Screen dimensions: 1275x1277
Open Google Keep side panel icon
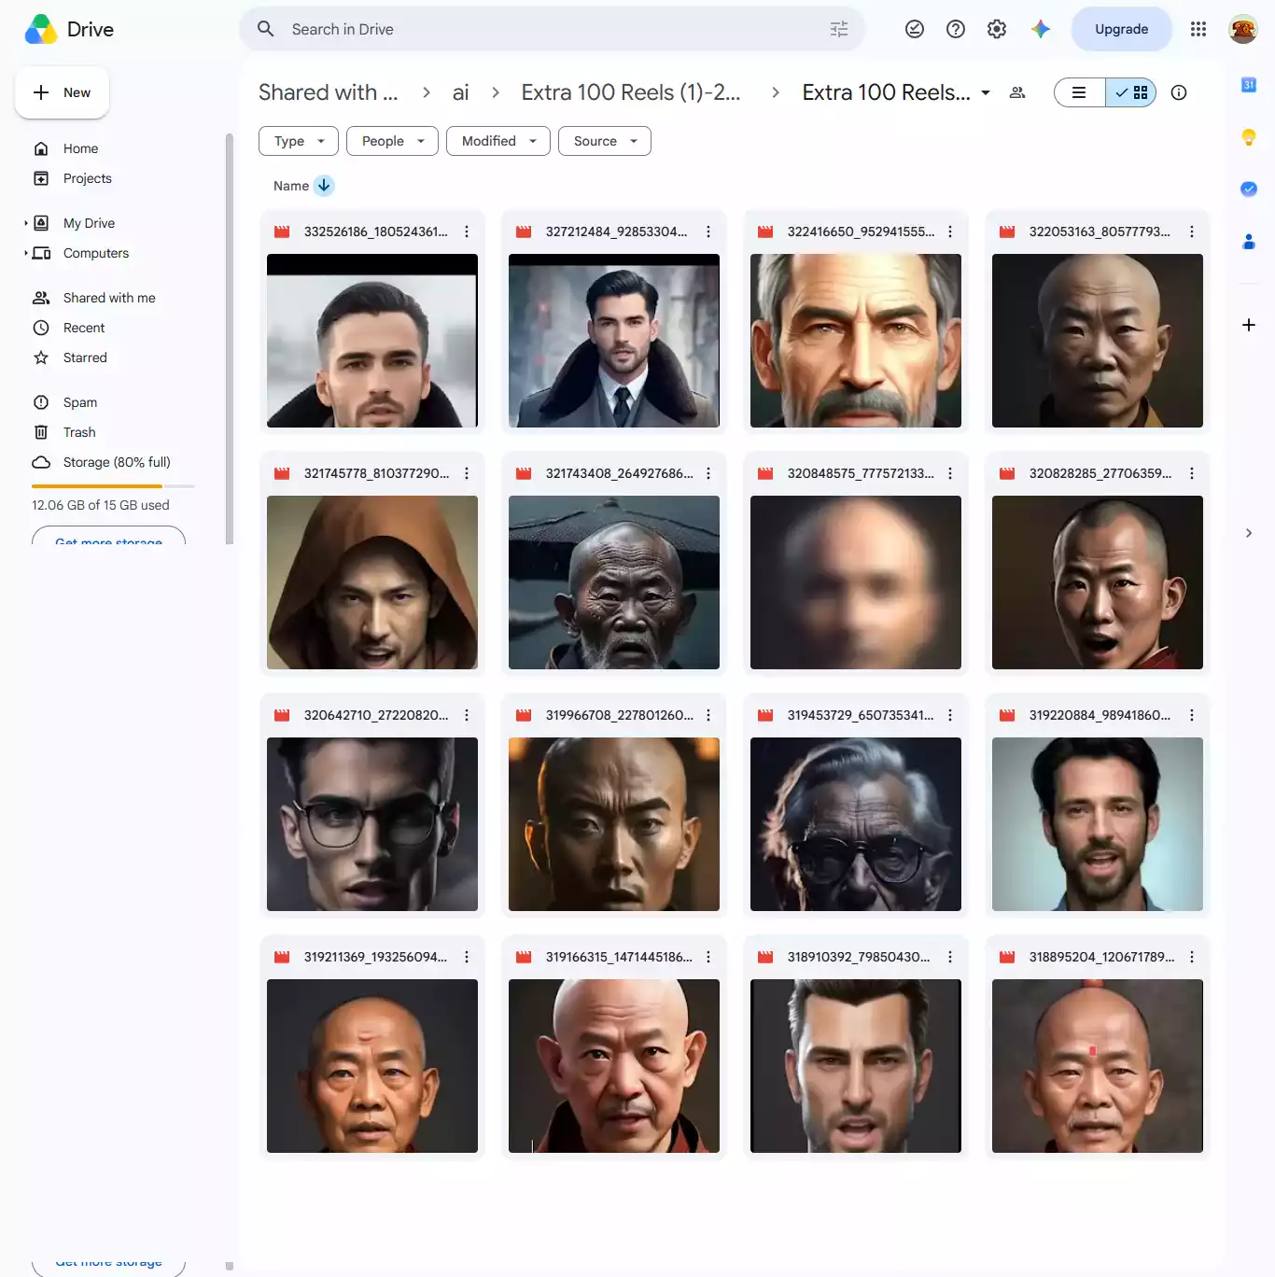pyautogui.click(x=1249, y=137)
